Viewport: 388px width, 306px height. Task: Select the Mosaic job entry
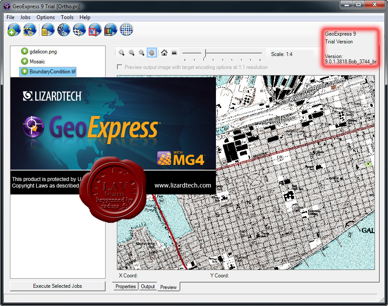pyautogui.click(x=37, y=61)
